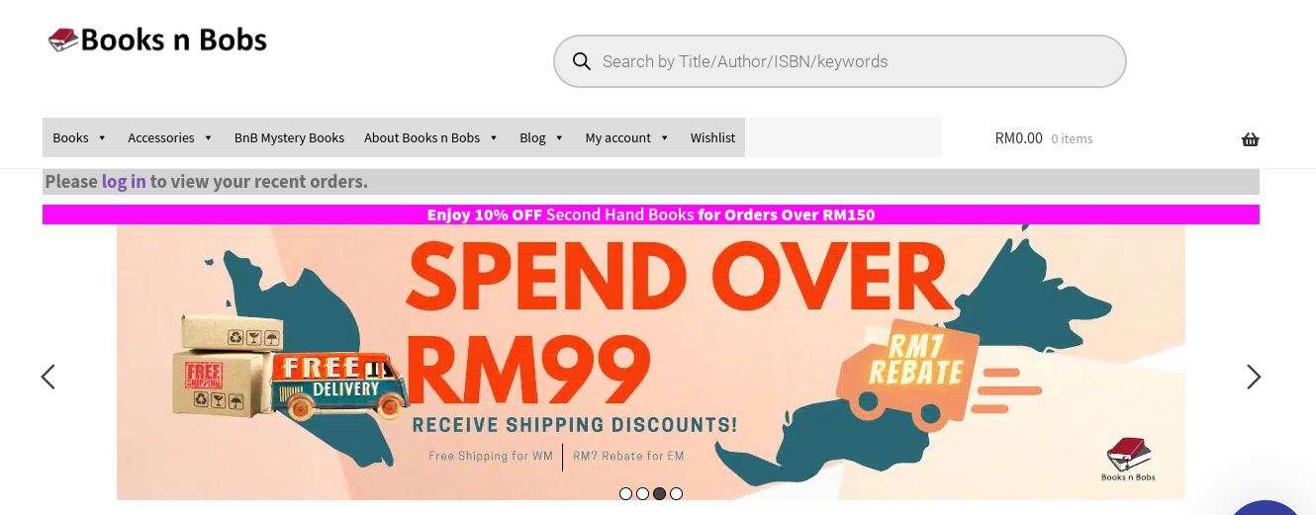The image size is (1316, 515).
Task: Expand the Books menu dropdown
Action: (80, 137)
